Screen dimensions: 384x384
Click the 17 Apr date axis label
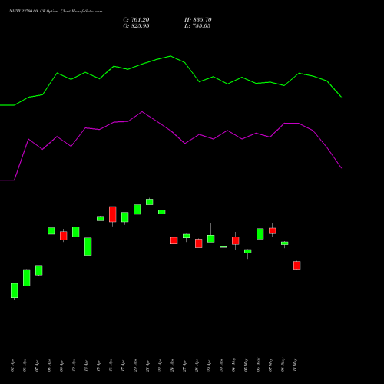coord(123,366)
